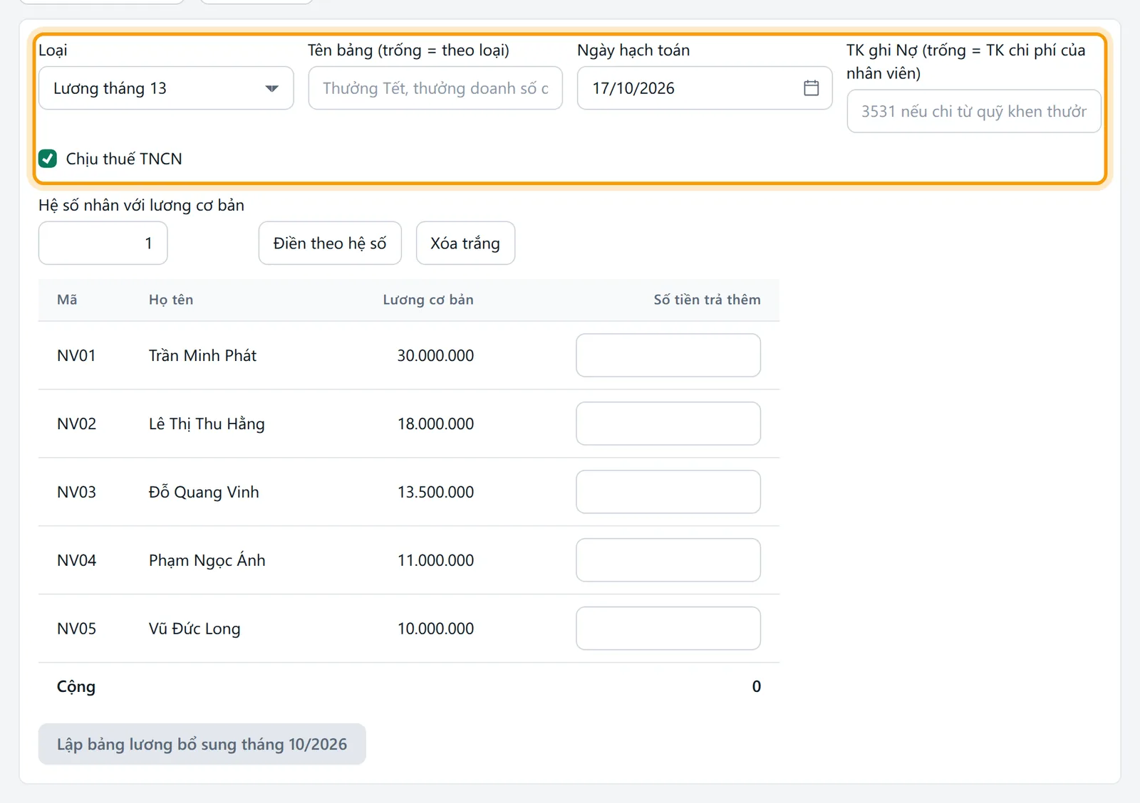Select employee code NV04
1140x803 pixels.
[76, 560]
